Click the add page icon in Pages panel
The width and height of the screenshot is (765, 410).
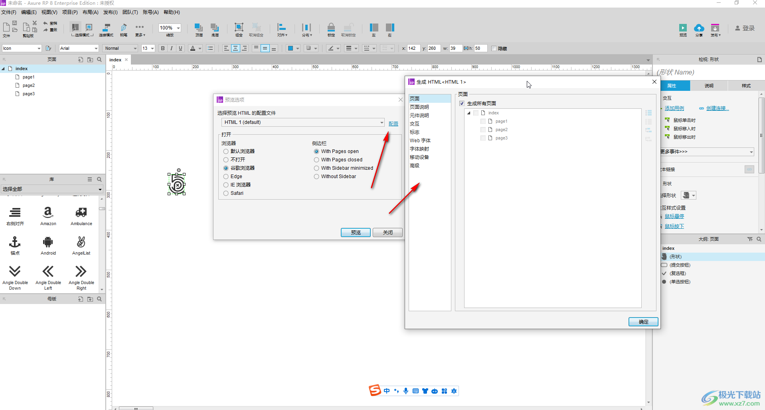click(81, 59)
